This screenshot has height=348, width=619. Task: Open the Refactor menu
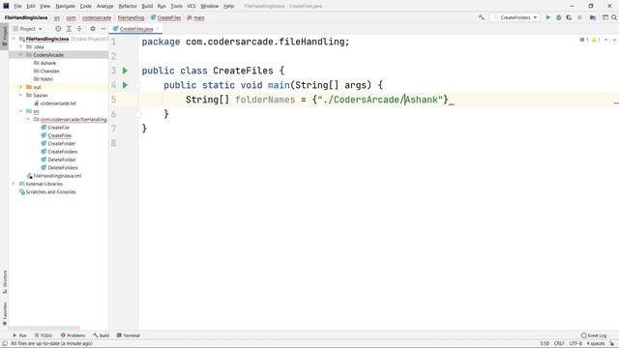tap(128, 6)
